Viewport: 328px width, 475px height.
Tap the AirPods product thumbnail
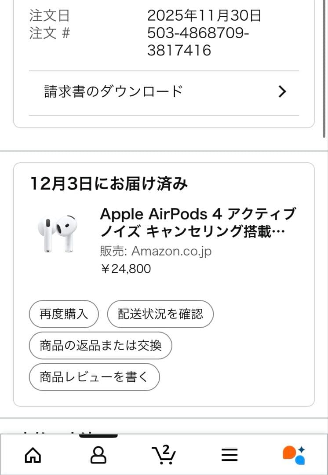point(58,233)
